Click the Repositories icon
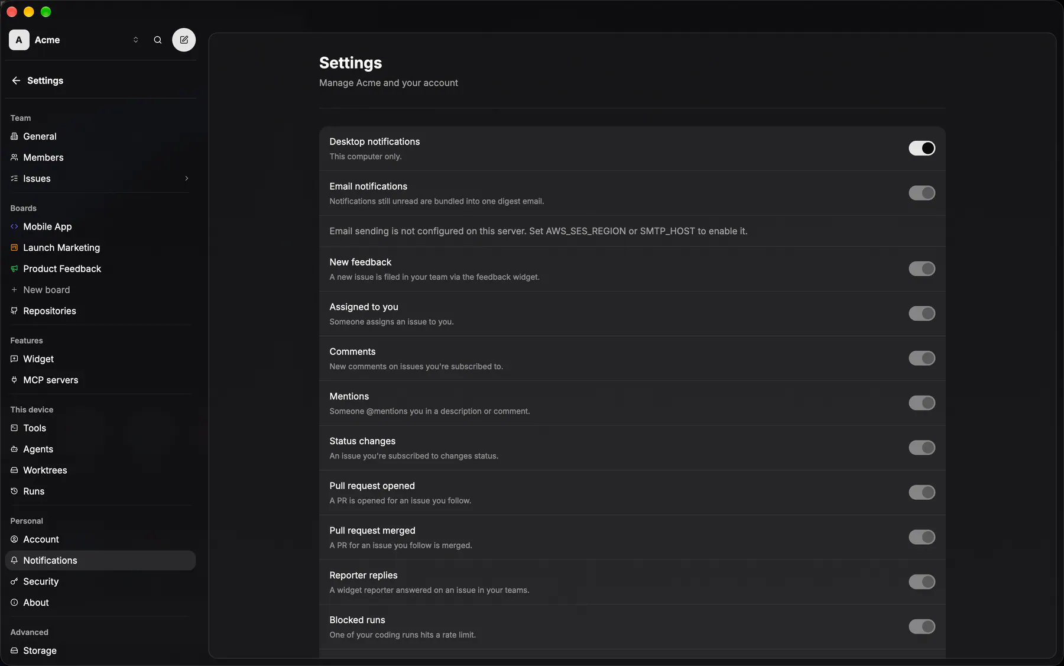Viewport: 1064px width, 666px height. 14,311
